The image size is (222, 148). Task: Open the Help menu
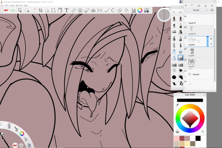pos(25,5)
